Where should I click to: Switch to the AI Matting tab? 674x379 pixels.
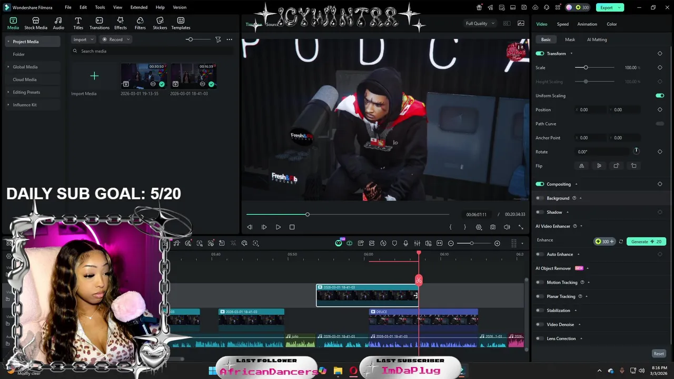[597, 39]
